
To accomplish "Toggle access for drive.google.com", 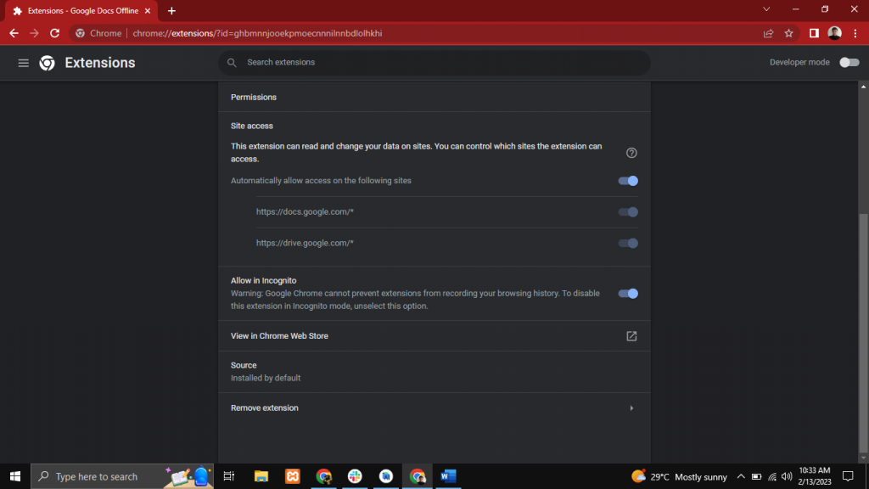I will pyautogui.click(x=628, y=243).
